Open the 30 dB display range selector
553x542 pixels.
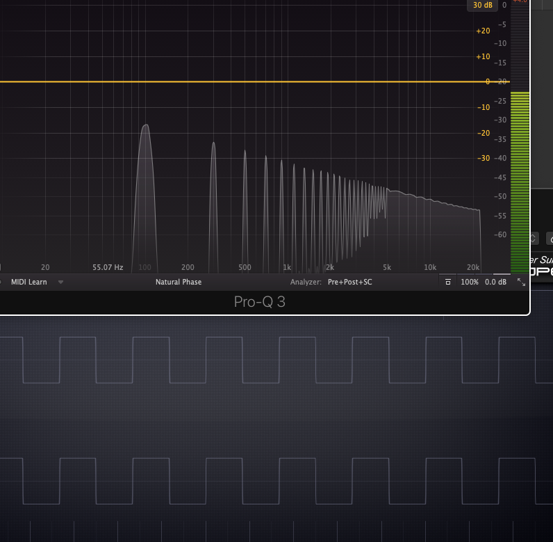482,5
